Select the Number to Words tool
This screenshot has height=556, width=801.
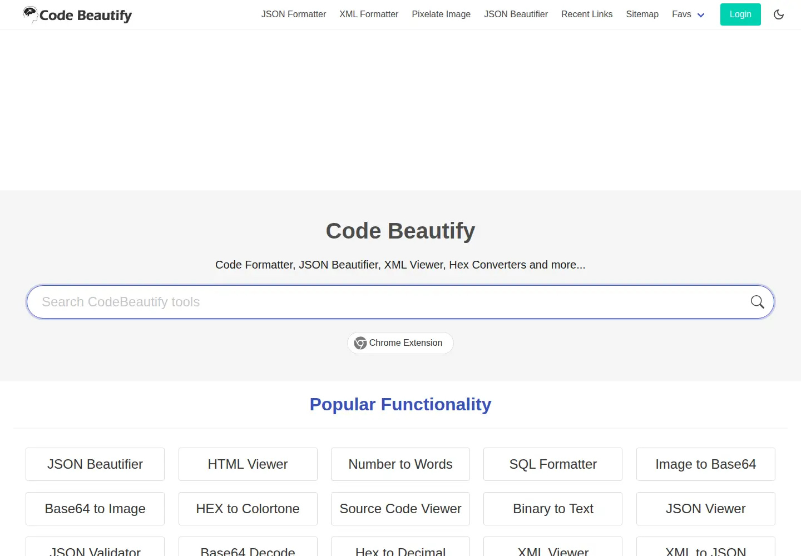(x=400, y=464)
